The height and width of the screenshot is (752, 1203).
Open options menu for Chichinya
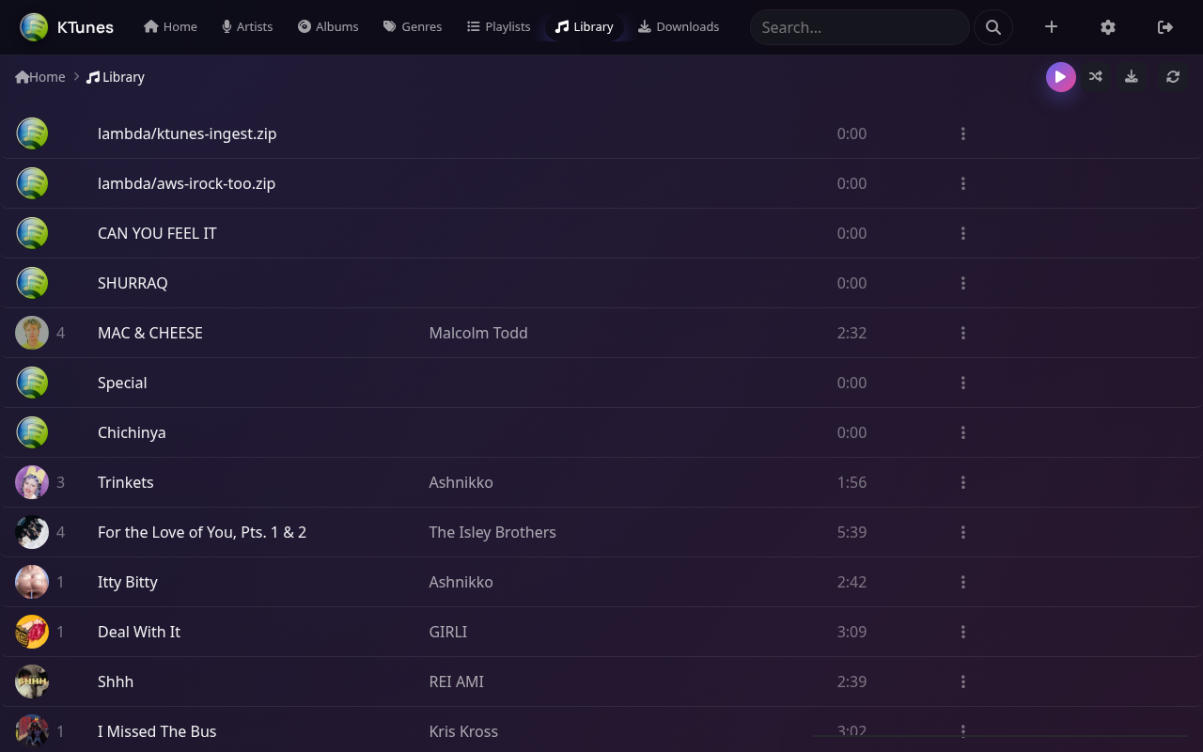click(x=963, y=432)
